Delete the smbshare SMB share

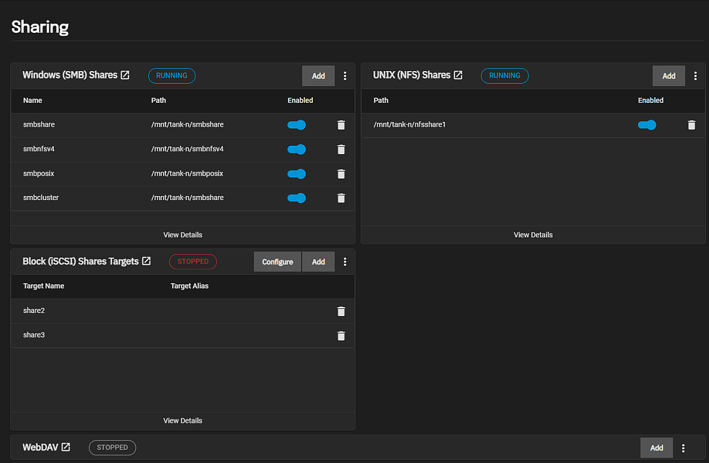pyautogui.click(x=341, y=125)
